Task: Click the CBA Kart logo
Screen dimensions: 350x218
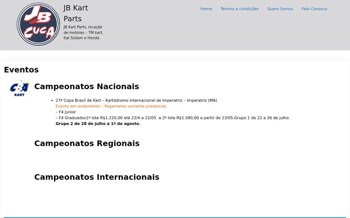Action: point(19,89)
